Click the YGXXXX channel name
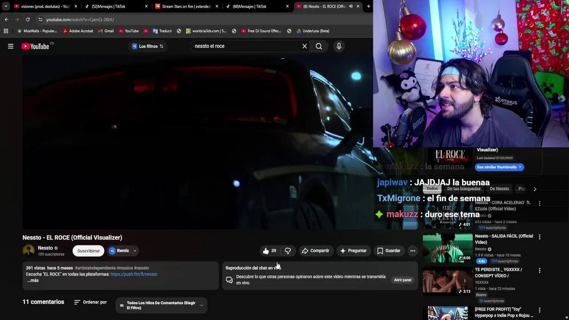Viewport: 569px width, 320px height. pos(481,282)
